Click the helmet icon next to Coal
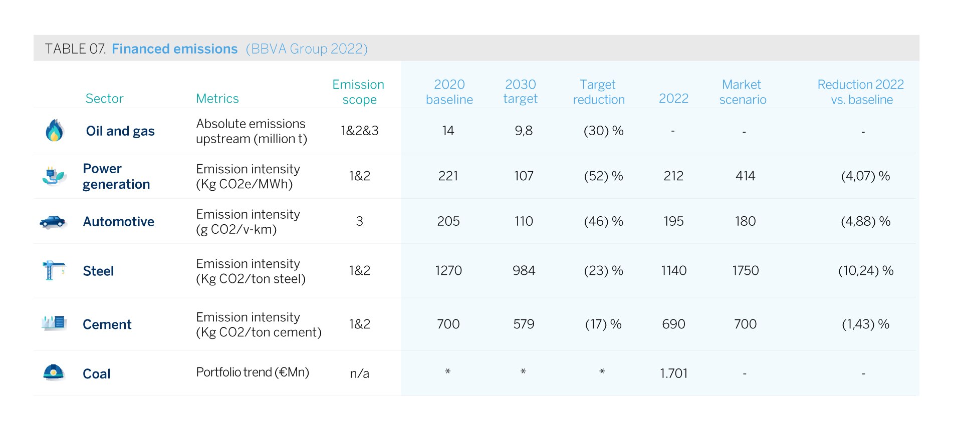Viewport: 962px width, 426px height. pos(54,372)
